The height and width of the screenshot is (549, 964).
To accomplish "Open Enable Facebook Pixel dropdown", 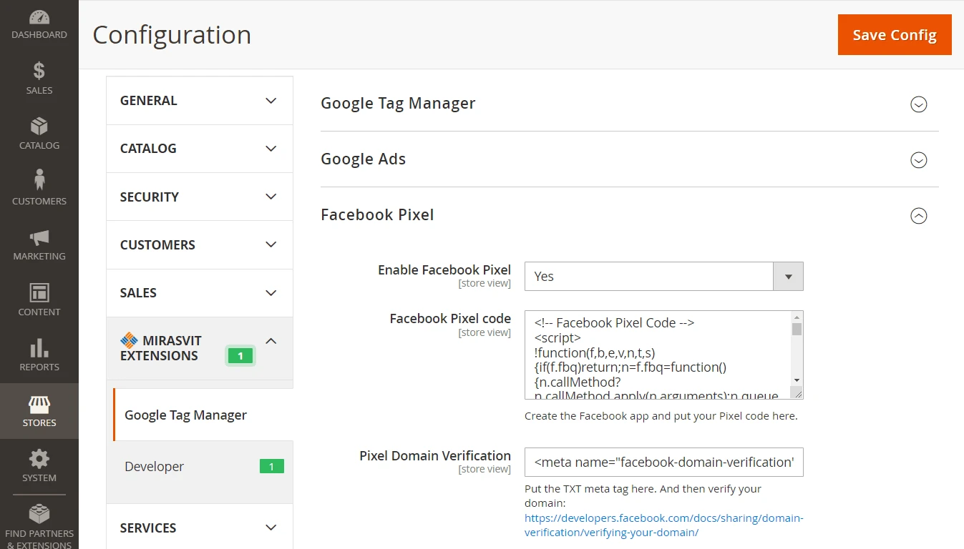I will click(663, 277).
